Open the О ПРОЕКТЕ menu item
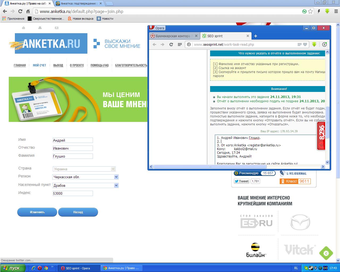340x272 pixels. pos(77,65)
